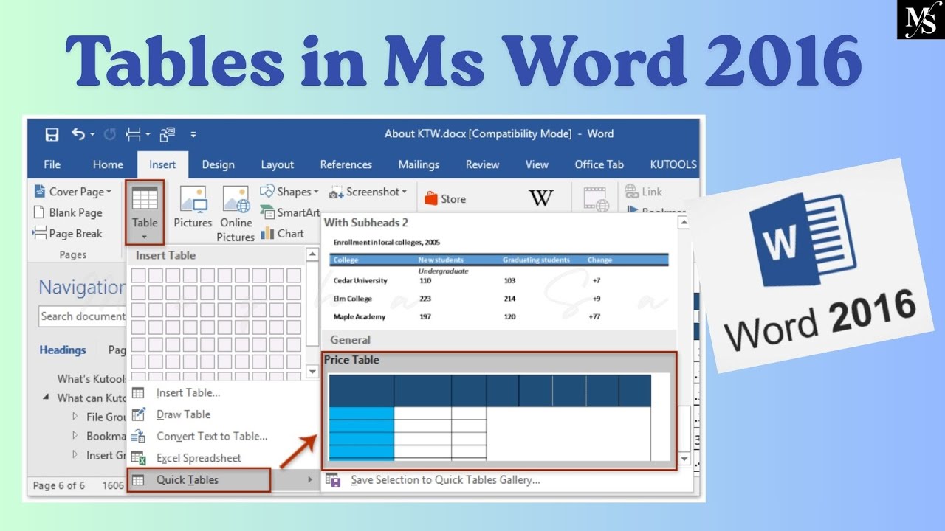Click 'Page 6 of 6' in status bar
The height and width of the screenshot is (531, 945).
59,485
